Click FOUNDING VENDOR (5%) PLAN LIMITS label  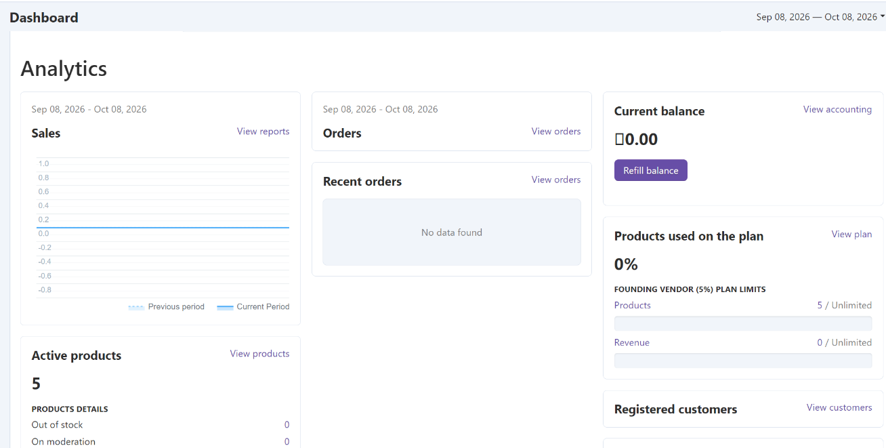tap(690, 289)
